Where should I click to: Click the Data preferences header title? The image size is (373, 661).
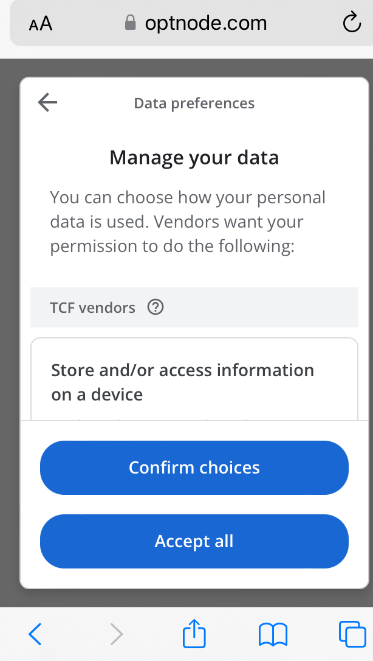tap(194, 103)
